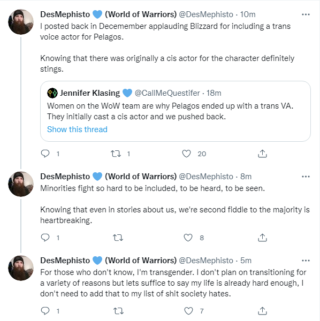
Task: Open more options on the 8m tweet
Action: [x=306, y=177]
